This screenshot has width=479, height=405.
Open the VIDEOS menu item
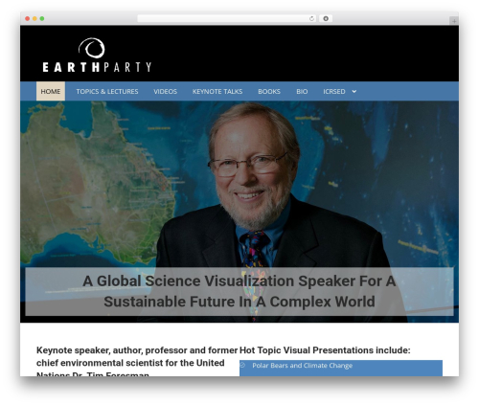point(165,91)
